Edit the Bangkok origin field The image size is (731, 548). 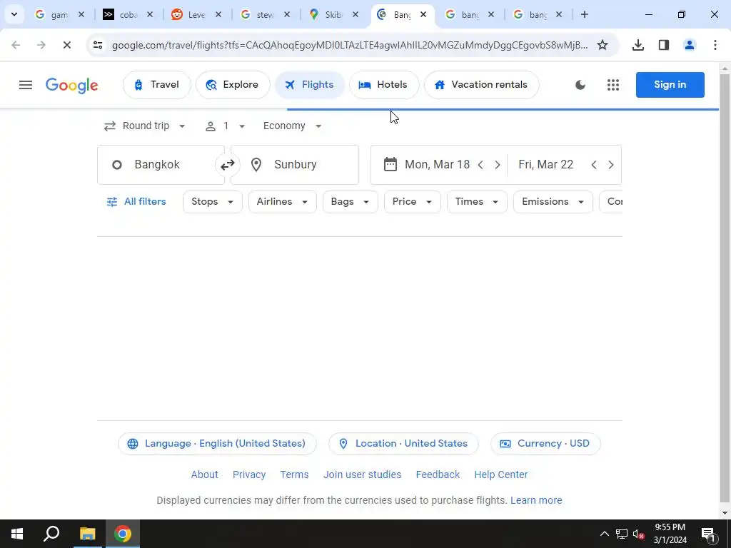(x=161, y=165)
